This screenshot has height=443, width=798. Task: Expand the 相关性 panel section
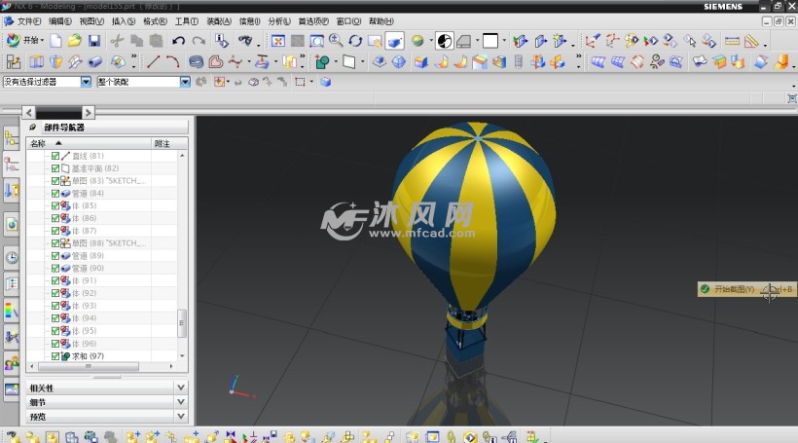click(x=180, y=388)
